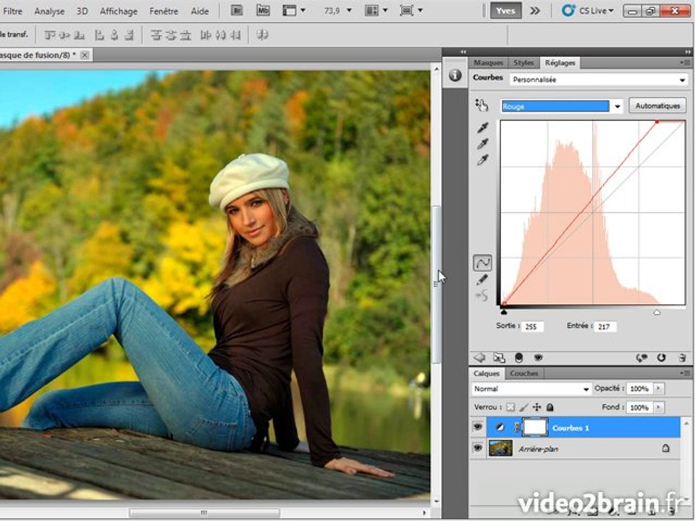Select the white point eyedropper
This screenshot has height=521, width=695.
point(483,160)
